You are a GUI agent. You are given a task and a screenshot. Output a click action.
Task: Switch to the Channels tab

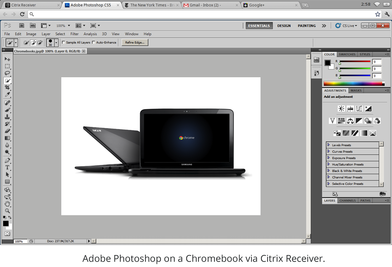[x=348, y=200]
